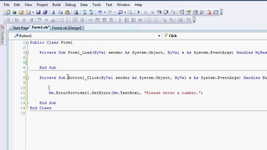This screenshot has width=267, height=150.
Task: Click the Immediate Window toolbar icon
Action: click(216, 12)
